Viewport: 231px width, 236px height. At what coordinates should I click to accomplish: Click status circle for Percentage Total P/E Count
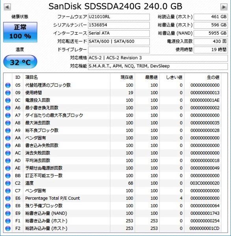pyautogui.click(x=8, y=198)
